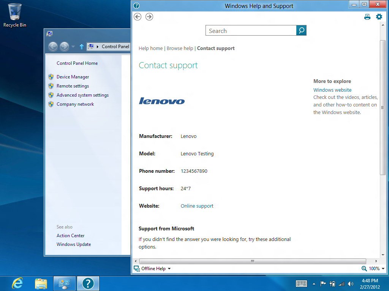Open Internet Explorer from the taskbar
The height and width of the screenshot is (291, 389).
point(17,283)
